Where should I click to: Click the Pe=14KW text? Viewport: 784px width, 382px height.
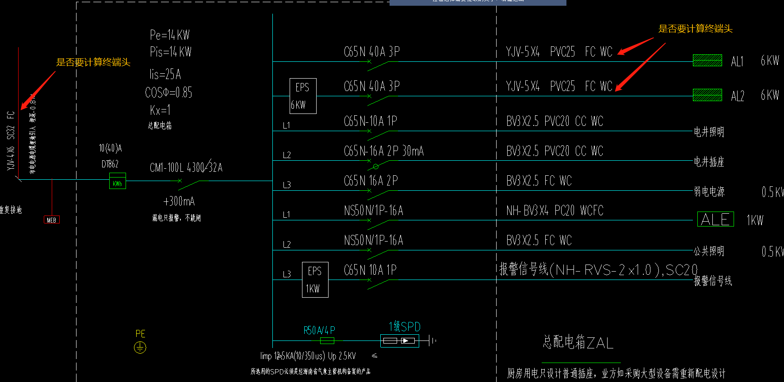(x=170, y=35)
